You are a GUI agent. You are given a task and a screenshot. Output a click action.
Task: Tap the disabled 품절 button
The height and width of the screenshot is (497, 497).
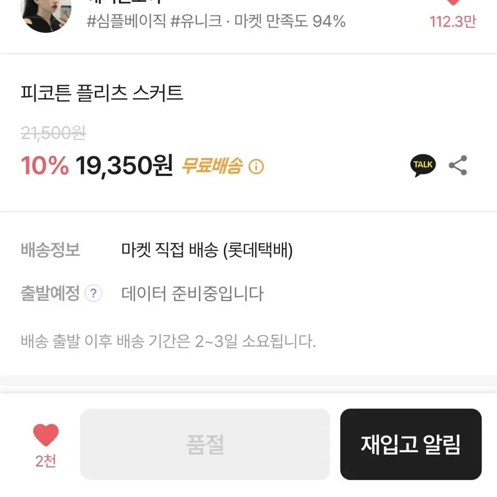tap(205, 444)
